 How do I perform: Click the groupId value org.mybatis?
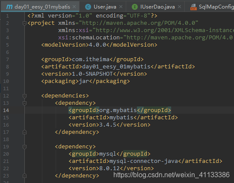(118, 110)
